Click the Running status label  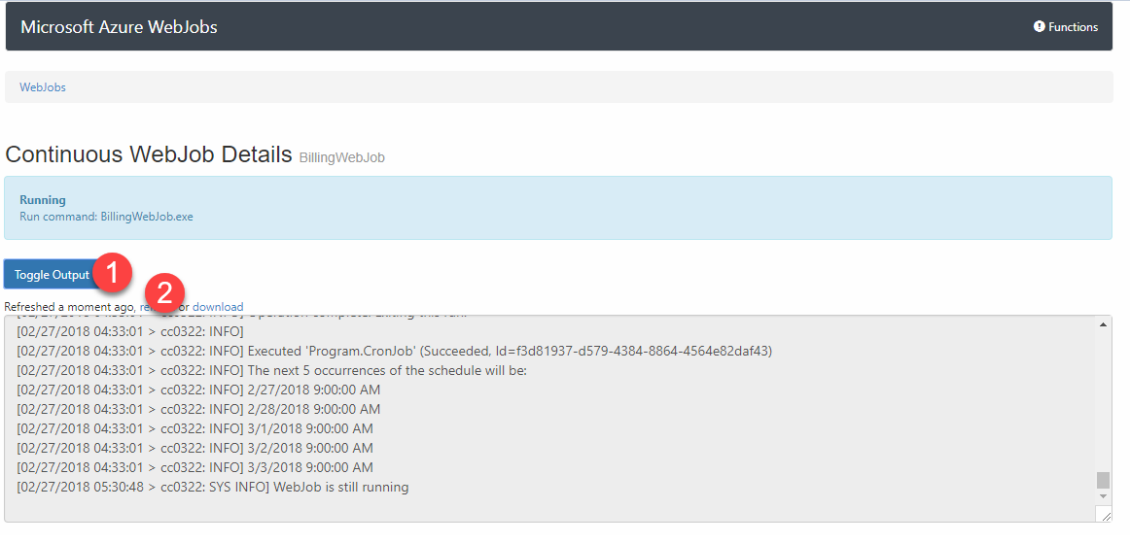pyautogui.click(x=43, y=200)
